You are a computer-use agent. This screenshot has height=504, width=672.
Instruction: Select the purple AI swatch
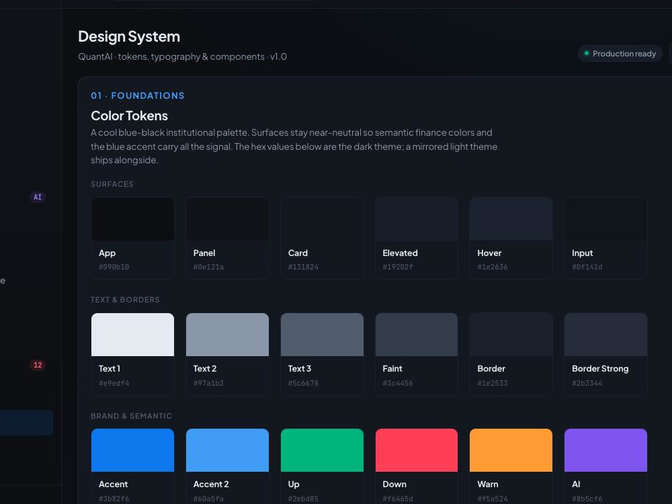point(605,450)
